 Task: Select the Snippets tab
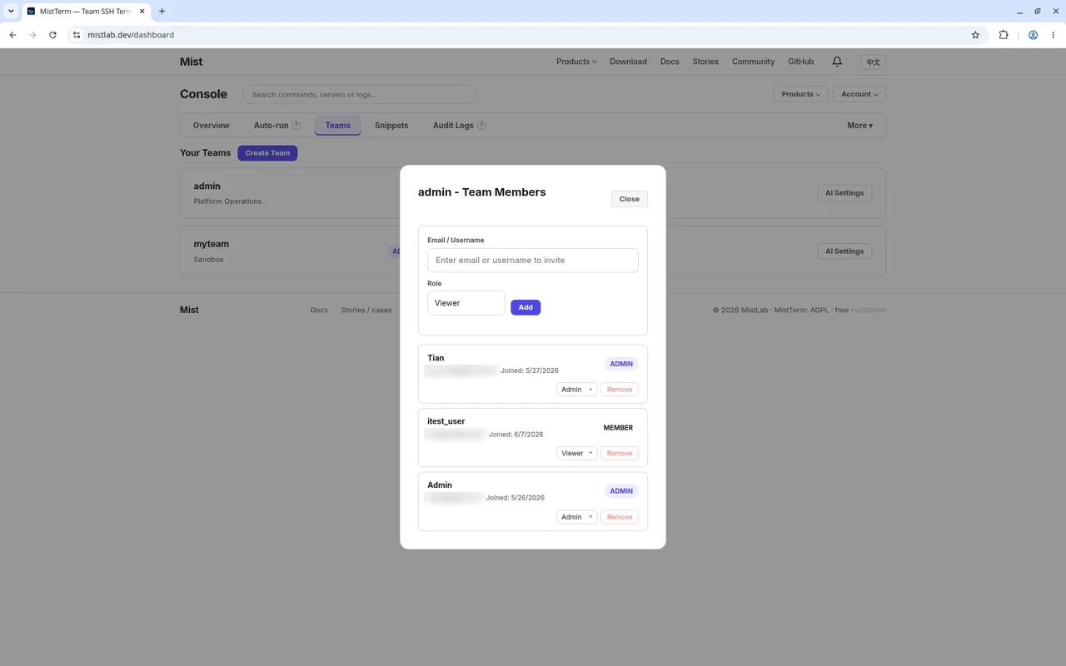391,126
